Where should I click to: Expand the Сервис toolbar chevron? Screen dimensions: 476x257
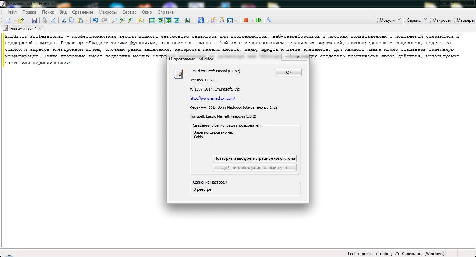[425, 20]
